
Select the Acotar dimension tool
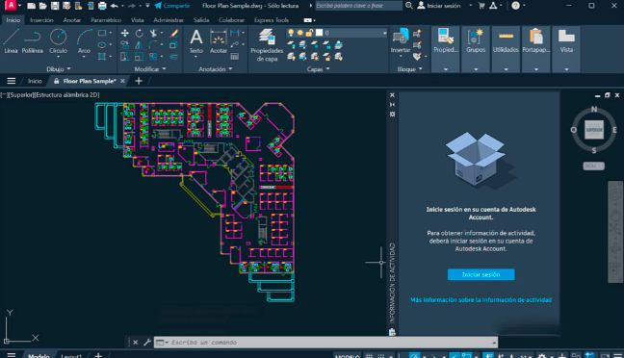click(218, 41)
